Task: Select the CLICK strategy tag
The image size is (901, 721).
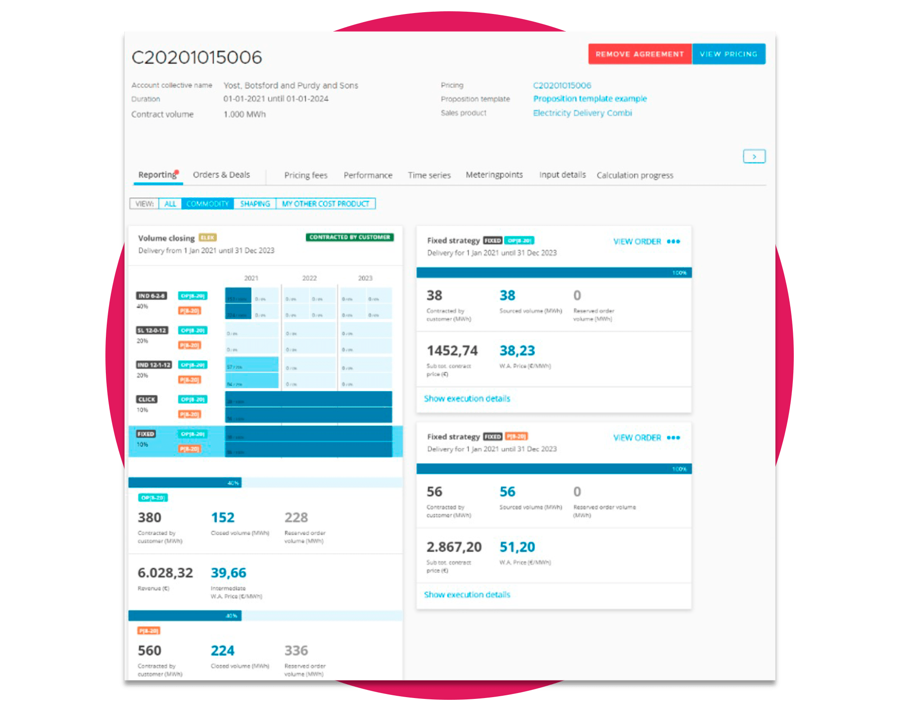Action: coord(146,399)
